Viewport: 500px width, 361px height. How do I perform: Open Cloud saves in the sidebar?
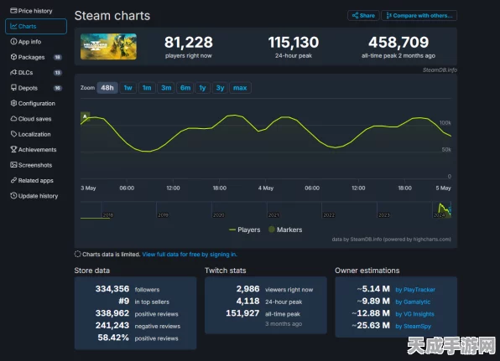(x=31, y=119)
